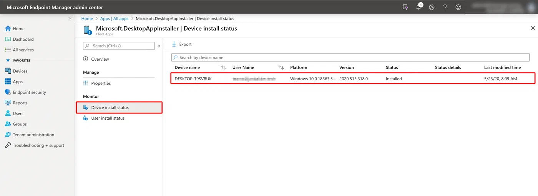Click the Status column header
538x196 pixels.
(x=392, y=68)
